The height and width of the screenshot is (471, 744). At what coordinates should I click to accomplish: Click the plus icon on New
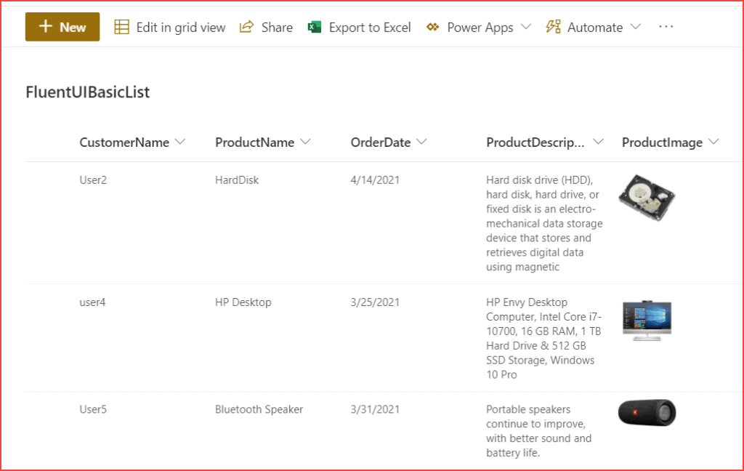[45, 26]
